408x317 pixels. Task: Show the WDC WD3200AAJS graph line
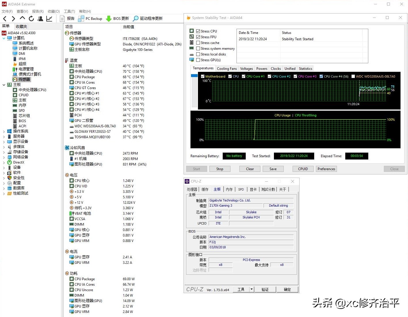tap(353, 76)
